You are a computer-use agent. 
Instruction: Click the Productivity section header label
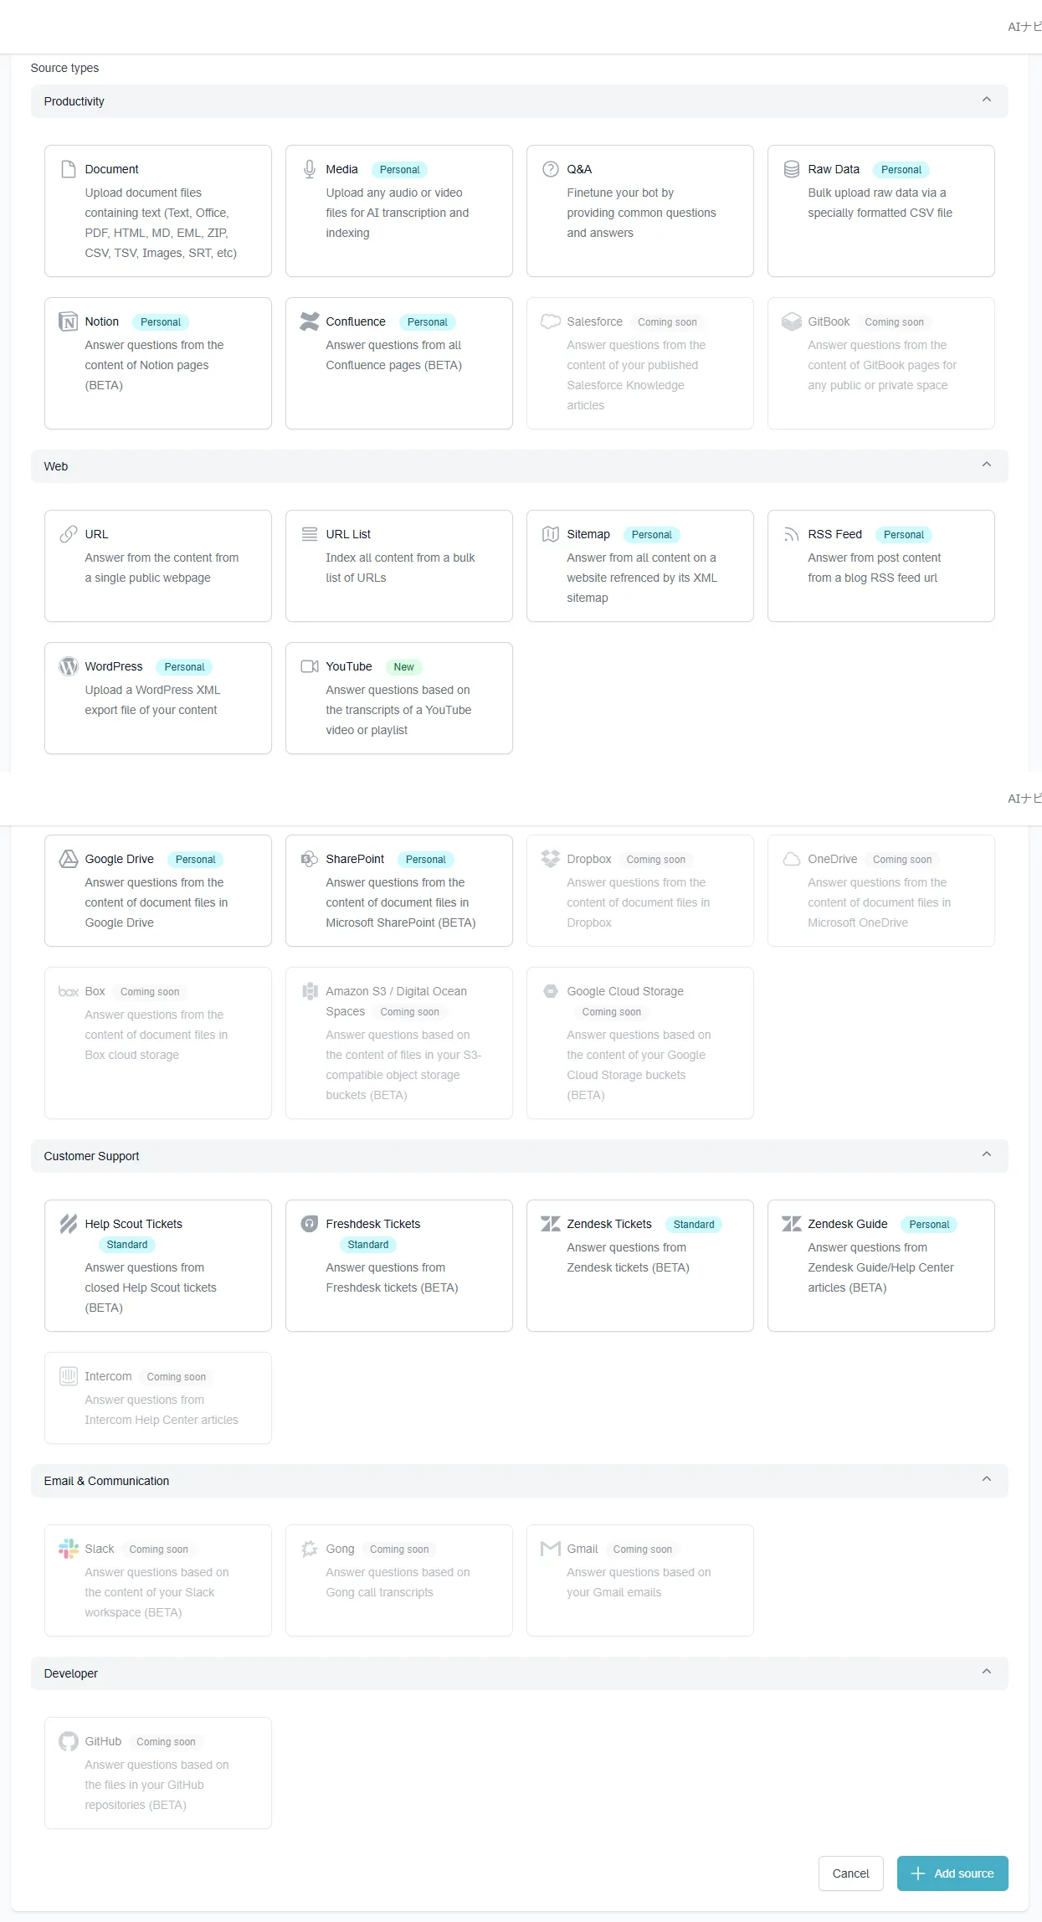pos(74,101)
